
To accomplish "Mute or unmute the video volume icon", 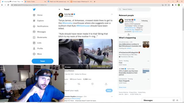I will pyautogui.click(x=107, y=67).
